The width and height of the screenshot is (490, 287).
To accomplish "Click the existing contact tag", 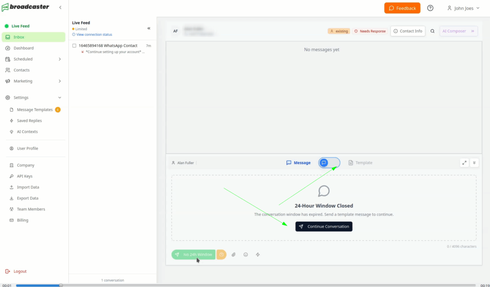I will coord(339,31).
